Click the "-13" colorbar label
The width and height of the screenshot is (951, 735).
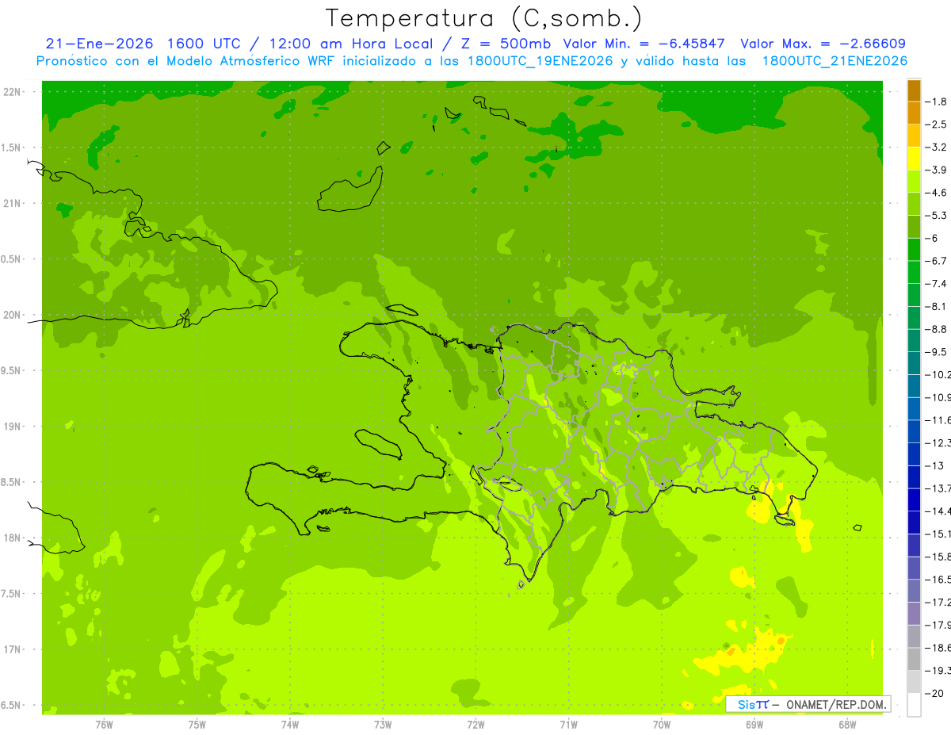click(x=934, y=465)
